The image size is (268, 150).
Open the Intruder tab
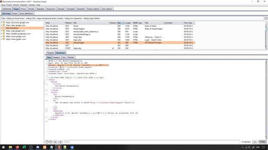(31, 9)
